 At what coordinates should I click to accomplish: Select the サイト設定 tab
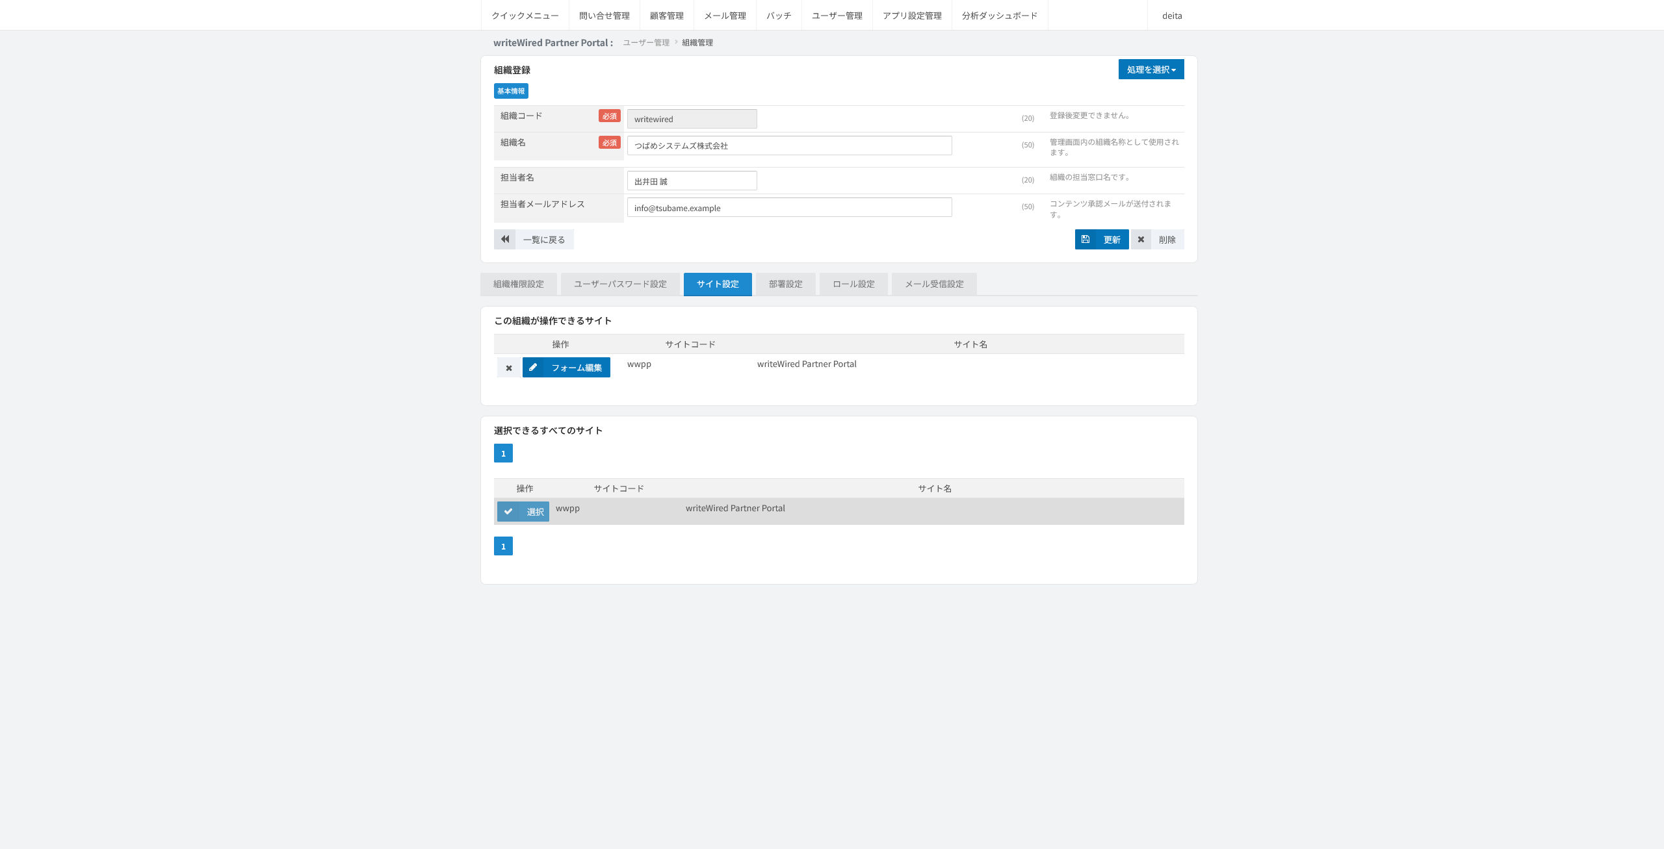tap(718, 284)
